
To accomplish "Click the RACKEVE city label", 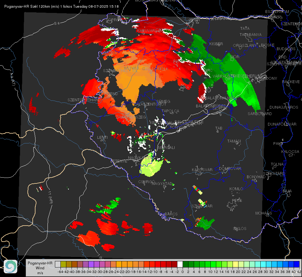I will (x=291, y=82).
